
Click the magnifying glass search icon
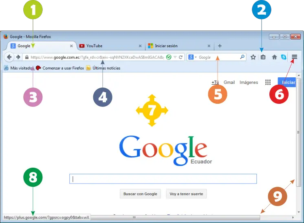coord(242,57)
